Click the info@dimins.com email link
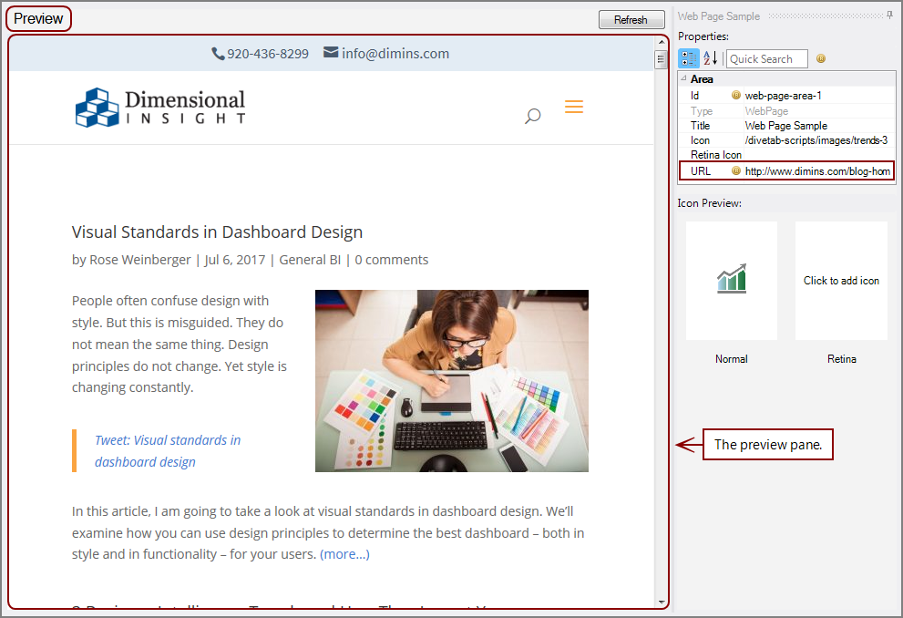 pyautogui.click(x=394, y=53)
